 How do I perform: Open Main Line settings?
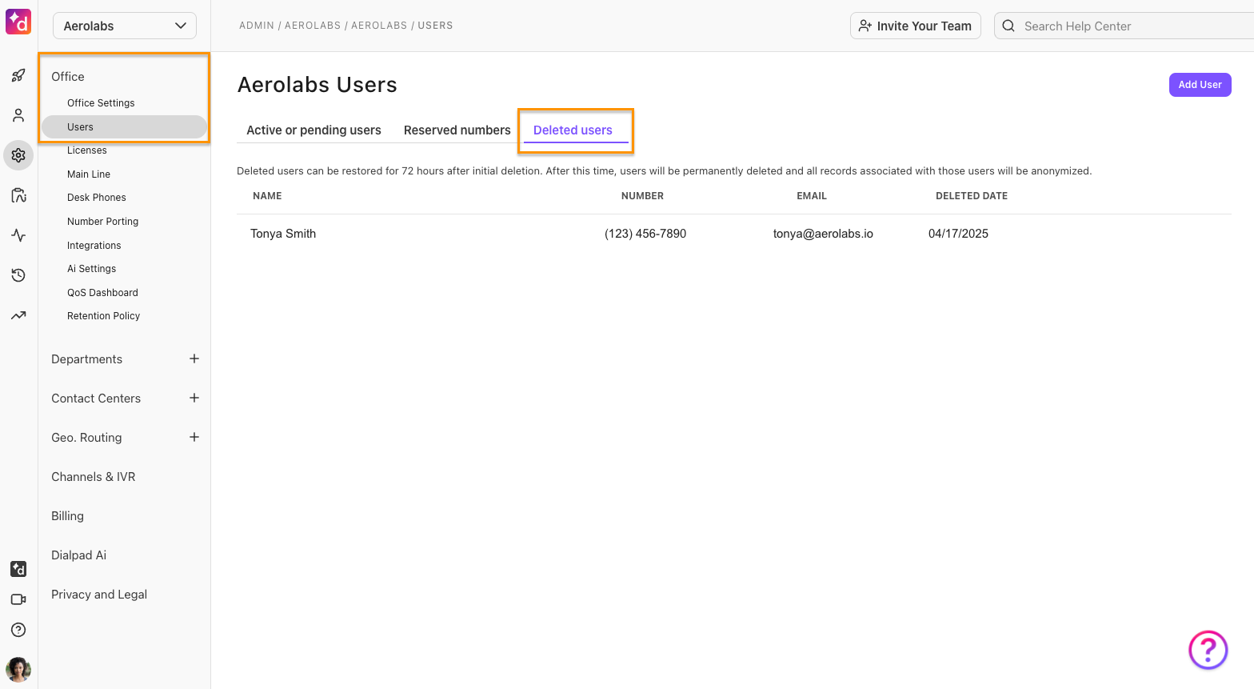click(89, 174)
